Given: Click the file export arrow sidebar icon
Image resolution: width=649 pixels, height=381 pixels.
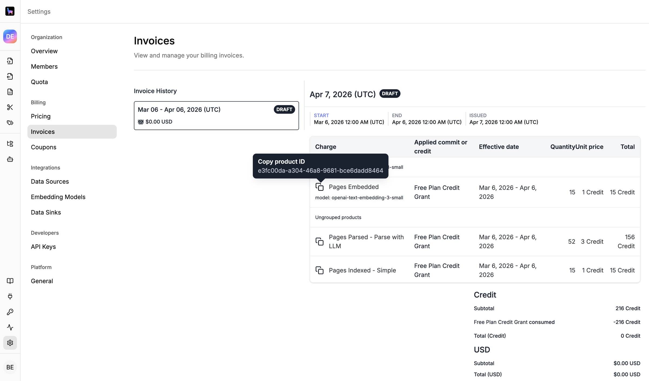Looking at the screenshot, I should click(10, 76).
